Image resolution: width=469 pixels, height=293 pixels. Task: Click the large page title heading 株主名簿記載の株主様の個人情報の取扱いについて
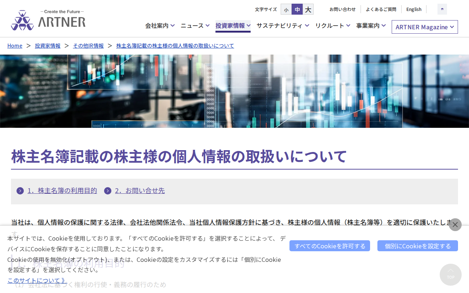pyautogui.click(x=179, y=156)
